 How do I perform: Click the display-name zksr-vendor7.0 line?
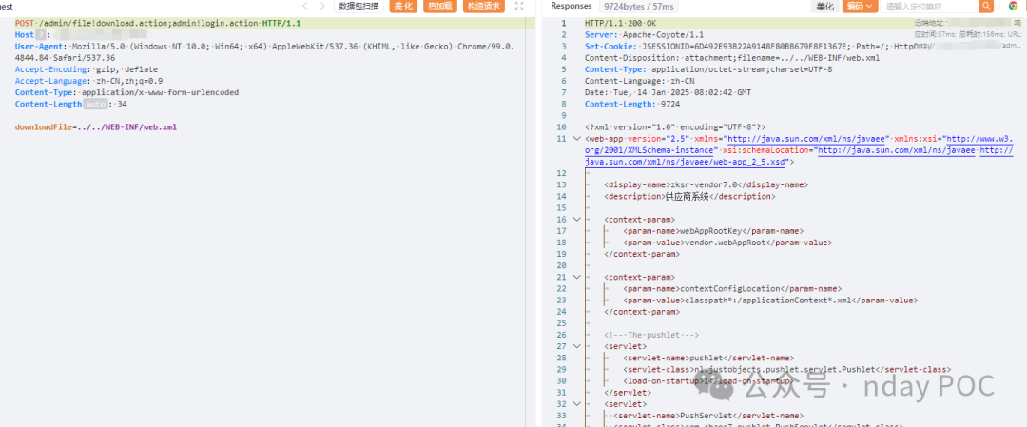coord(706,184)
